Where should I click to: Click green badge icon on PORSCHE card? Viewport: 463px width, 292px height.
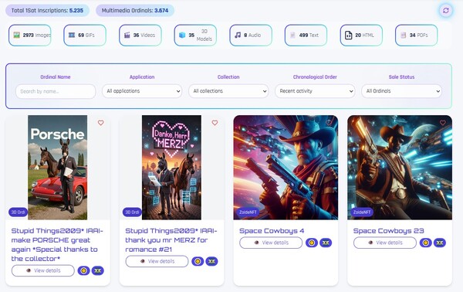point(98,270)
